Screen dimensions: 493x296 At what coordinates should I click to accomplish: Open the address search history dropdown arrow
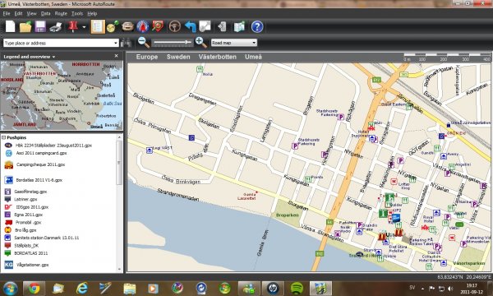(116, 43)
